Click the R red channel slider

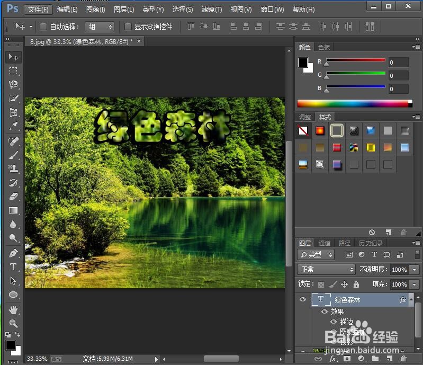[356, 60]
